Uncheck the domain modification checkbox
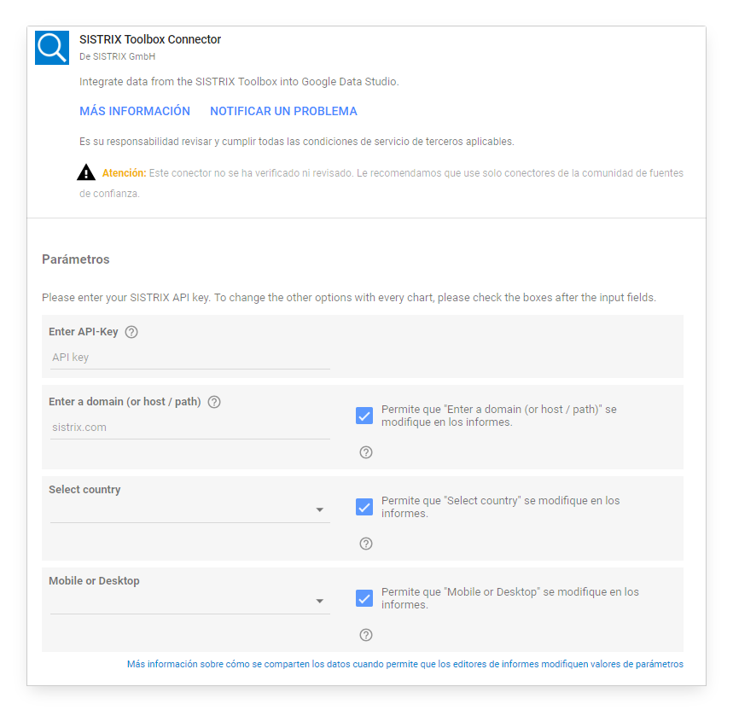The image size is (733, 710). click(x=364, y=416)
